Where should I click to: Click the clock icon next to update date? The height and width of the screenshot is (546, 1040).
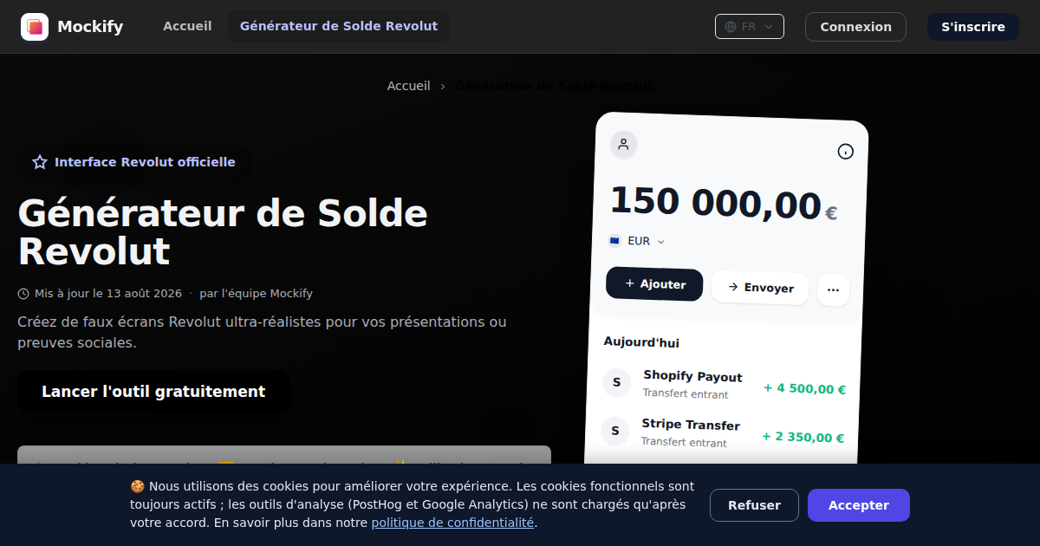pos(23,294)
